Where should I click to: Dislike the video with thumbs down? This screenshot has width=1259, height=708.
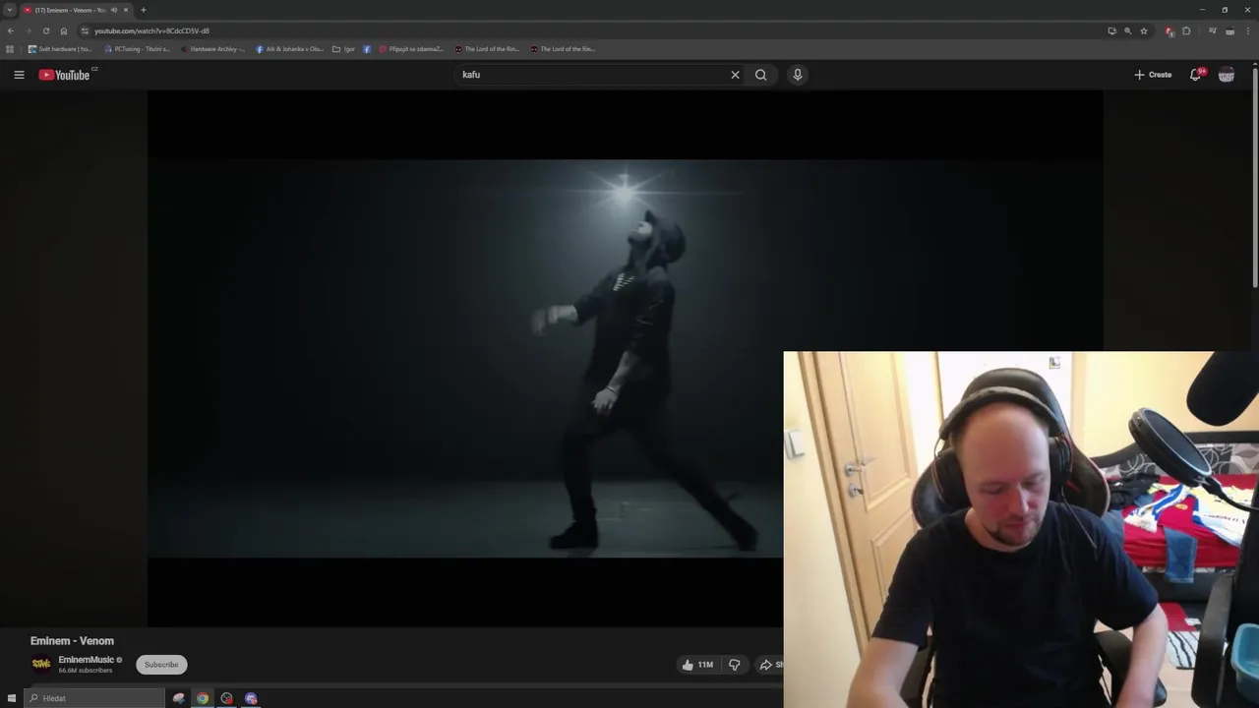click(x=735, y=665)
